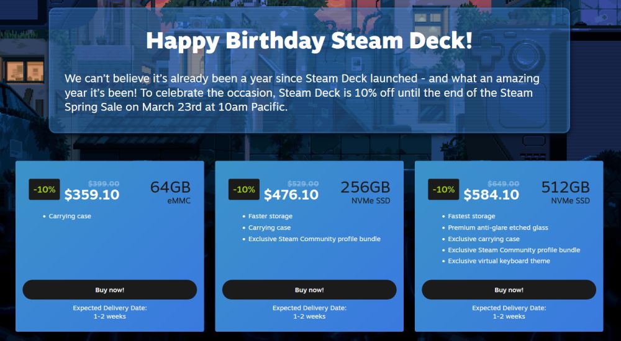
Task: Click the -10% badge on the 512GB card
Action: point(444,189)
